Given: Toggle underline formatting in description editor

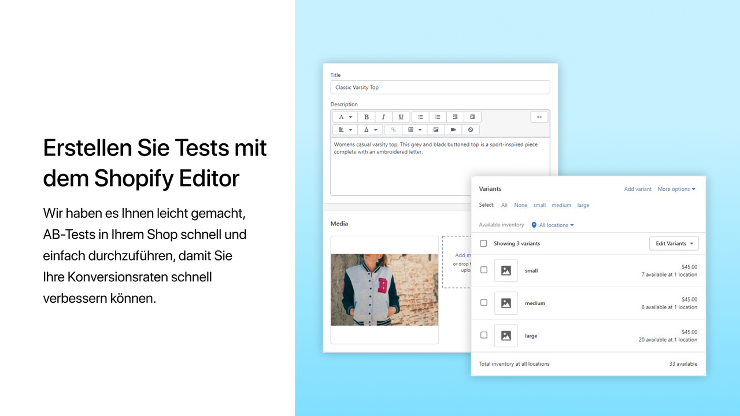Looking at the screenshot, I should point(401,117).
